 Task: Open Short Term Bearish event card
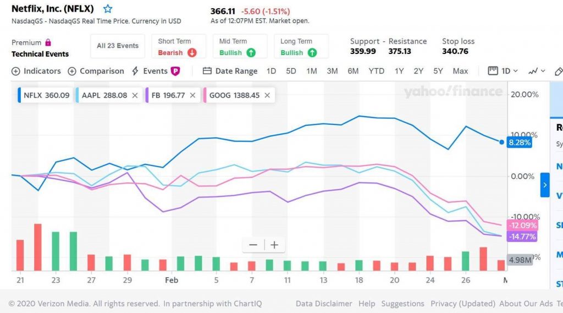179,46
